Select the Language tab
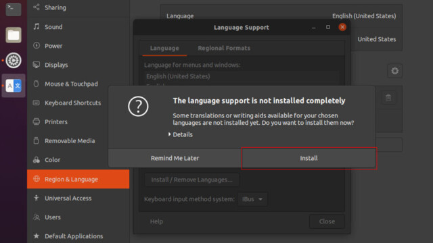This screenshot has width=433, height=243. (164, 48)
